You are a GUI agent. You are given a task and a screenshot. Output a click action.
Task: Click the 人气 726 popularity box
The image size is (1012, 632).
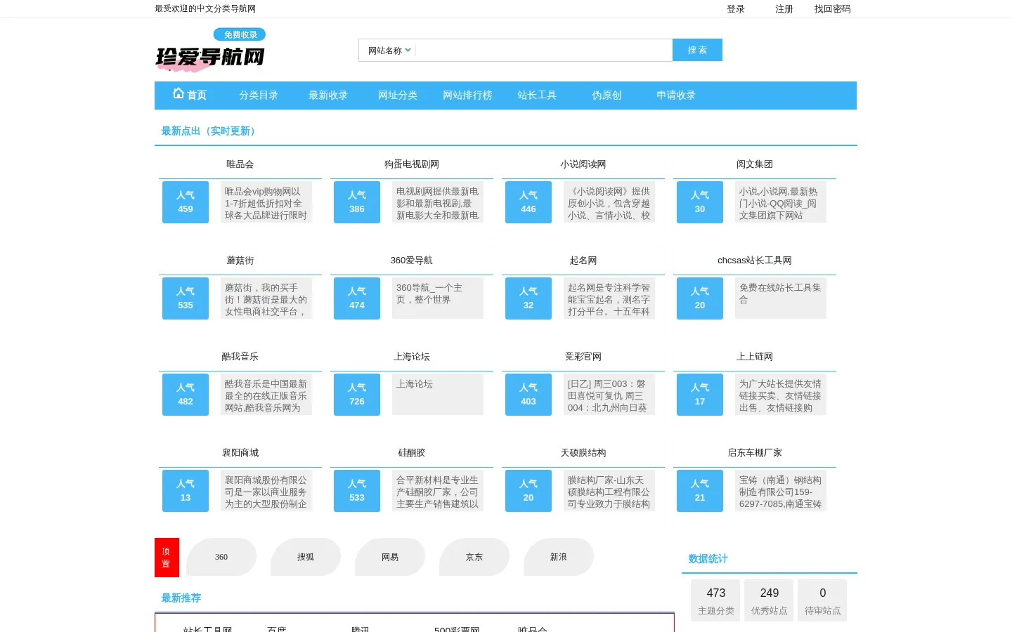pyautogui.click(x=357, y=395)
